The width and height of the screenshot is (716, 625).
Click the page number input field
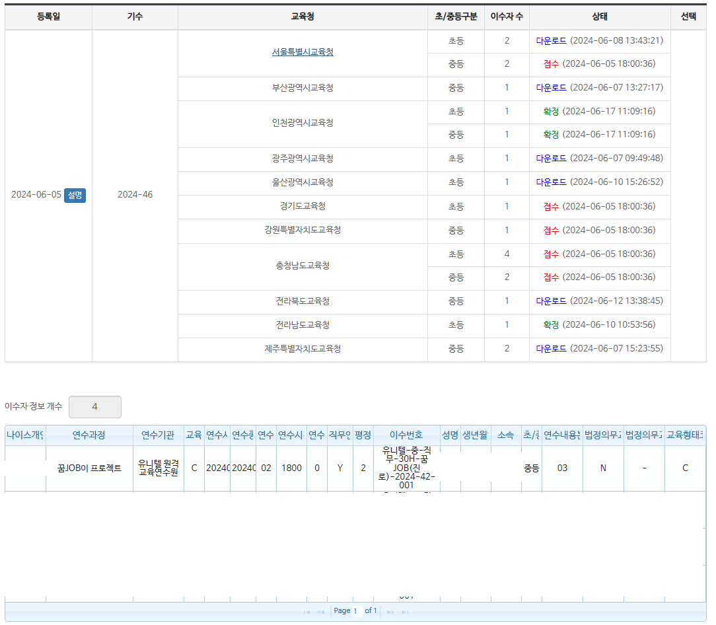point(357,611)
